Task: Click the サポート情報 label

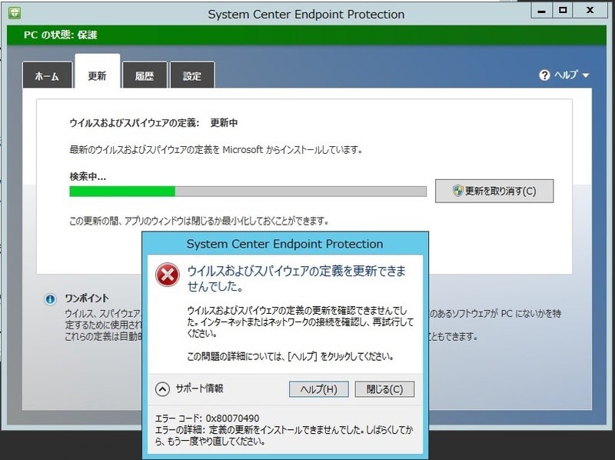Action: click(200, 388)
